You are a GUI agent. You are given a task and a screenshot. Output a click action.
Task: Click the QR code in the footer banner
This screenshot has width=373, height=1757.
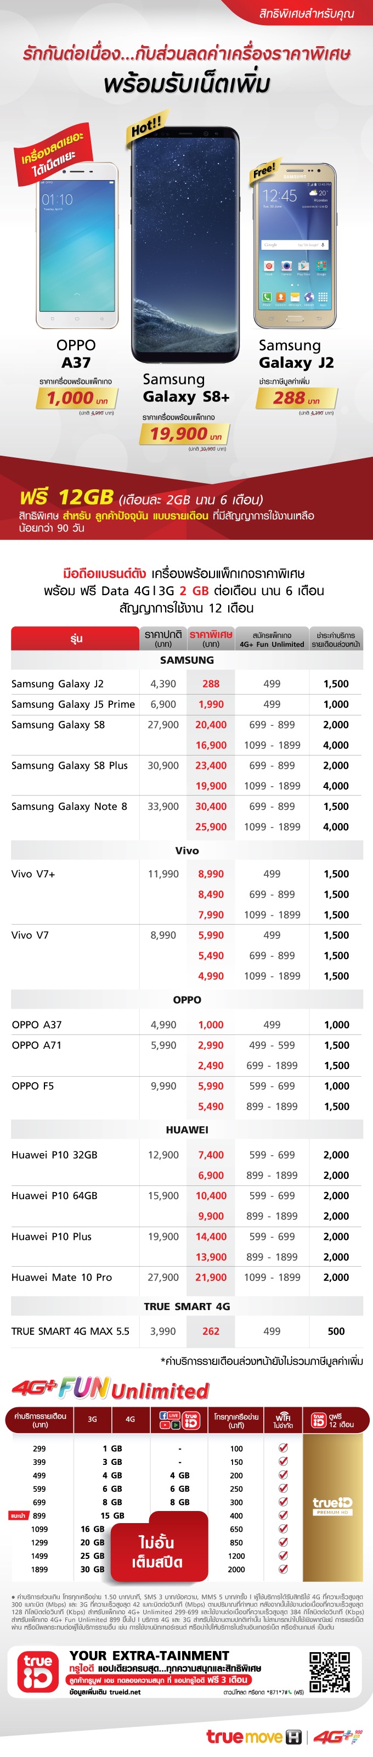[329, 1672]
